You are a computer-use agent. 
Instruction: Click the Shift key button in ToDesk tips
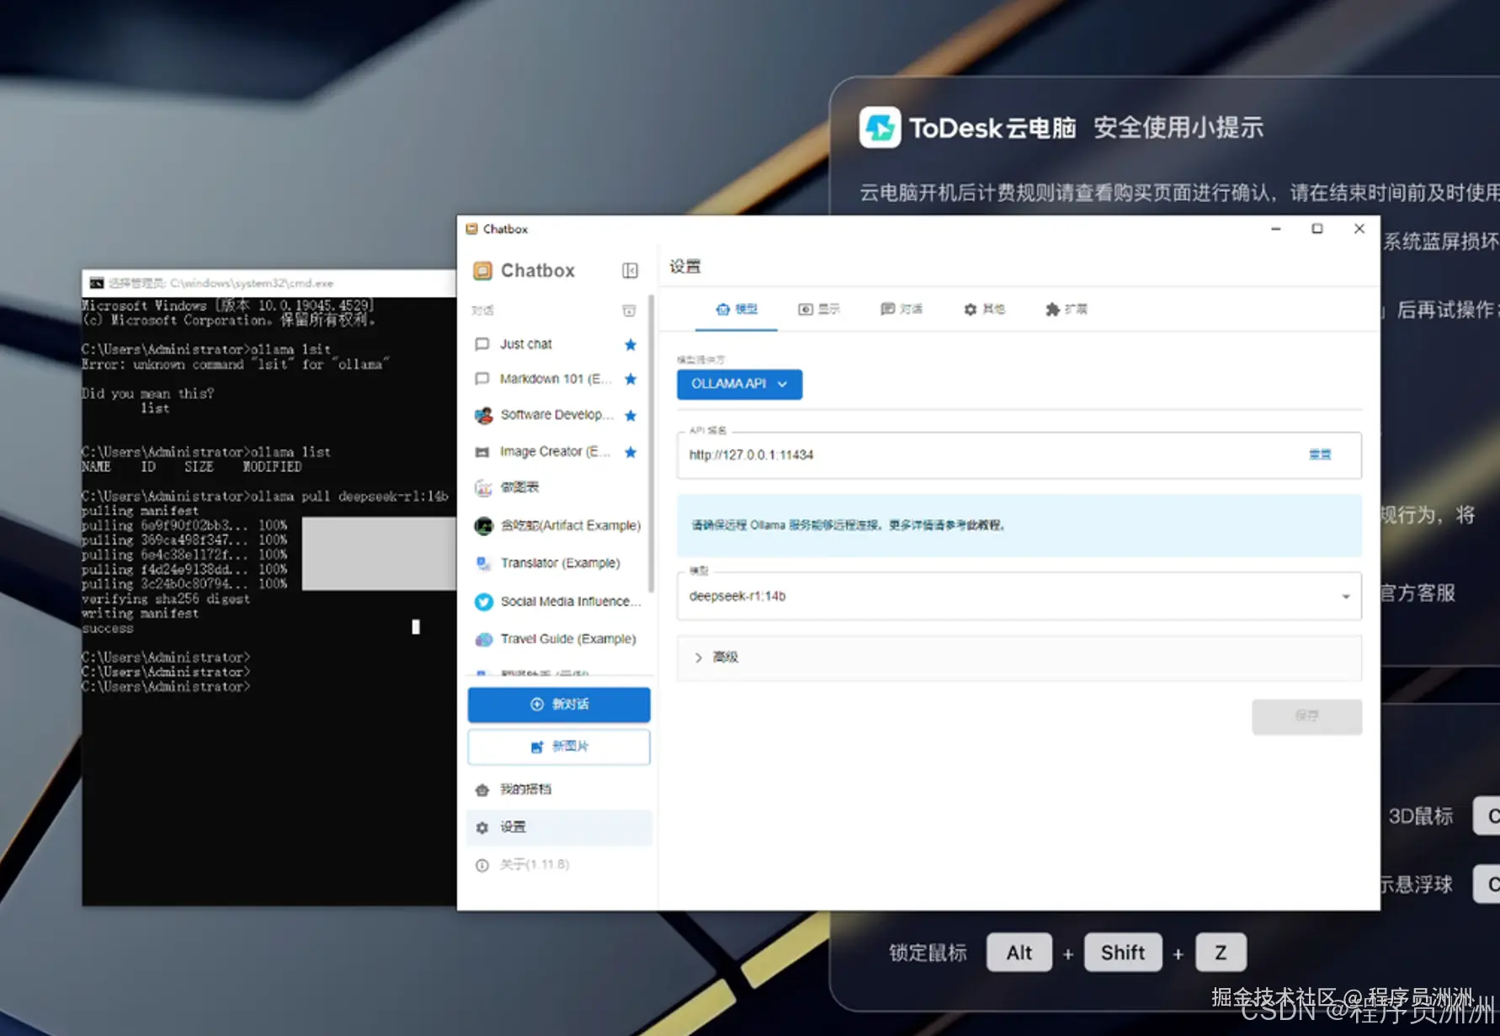tap(1123, 953)
